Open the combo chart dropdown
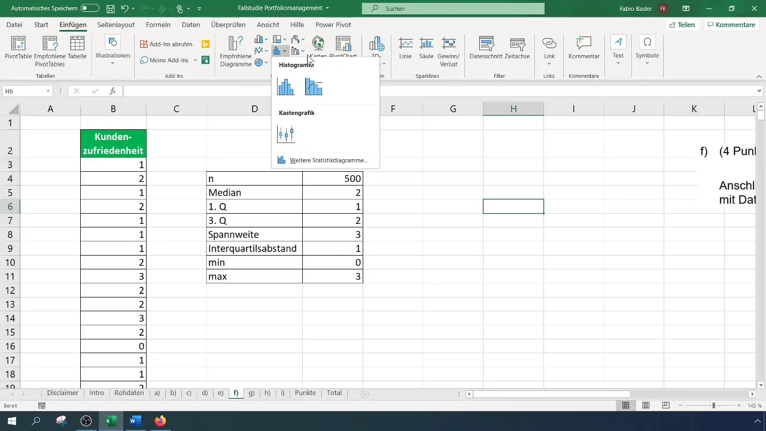 298,51
